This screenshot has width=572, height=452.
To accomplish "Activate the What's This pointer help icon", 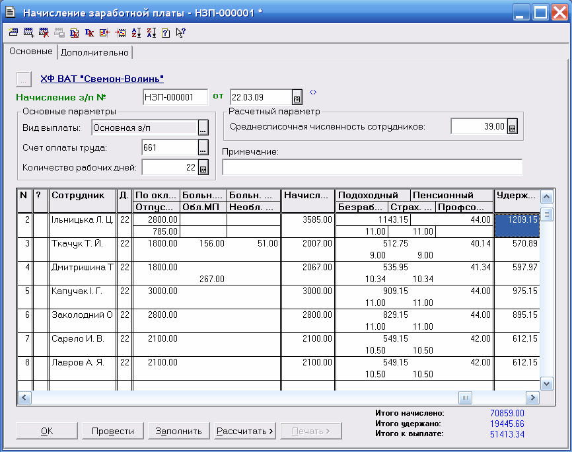I will click(180, 32).
